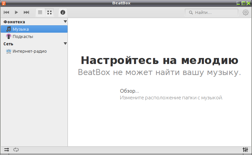Screen dimensions: 252x155
Task: Click the podcast icon beside Подкасты
Action: pos(8,37)
